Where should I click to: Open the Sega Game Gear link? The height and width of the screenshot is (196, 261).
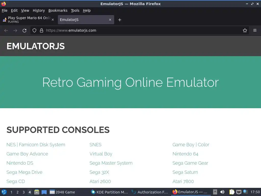pyautogui.click(x=190, y=163)
